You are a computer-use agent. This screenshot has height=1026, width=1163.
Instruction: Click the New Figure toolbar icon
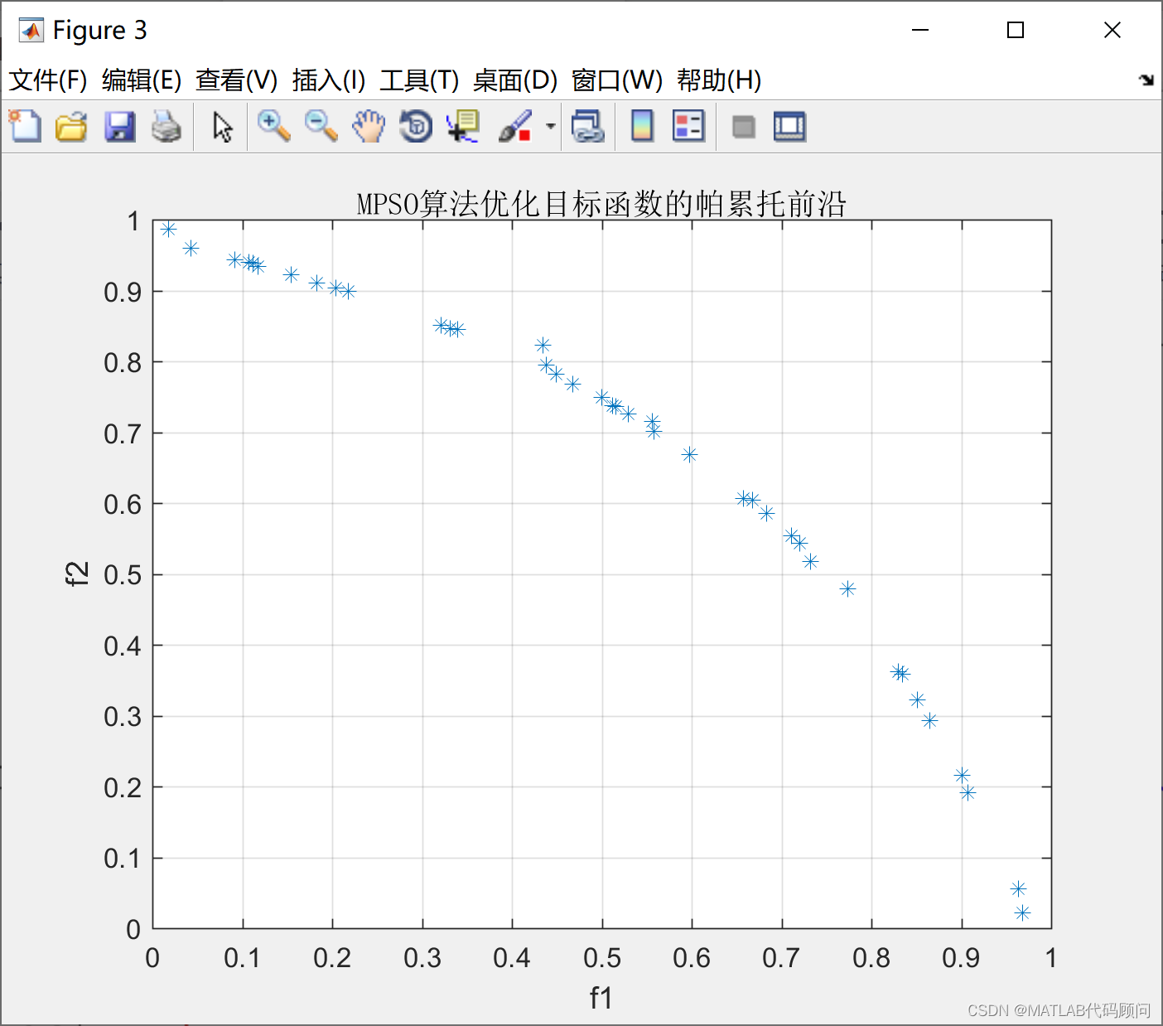[x=25, y=127]
